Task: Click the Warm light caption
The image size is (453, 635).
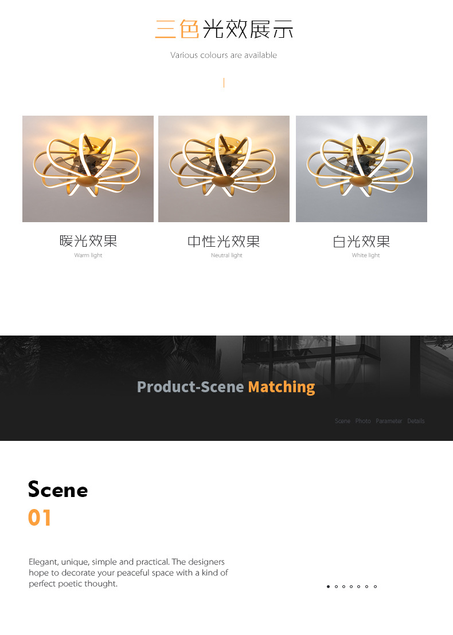Action: coord(88,255)
